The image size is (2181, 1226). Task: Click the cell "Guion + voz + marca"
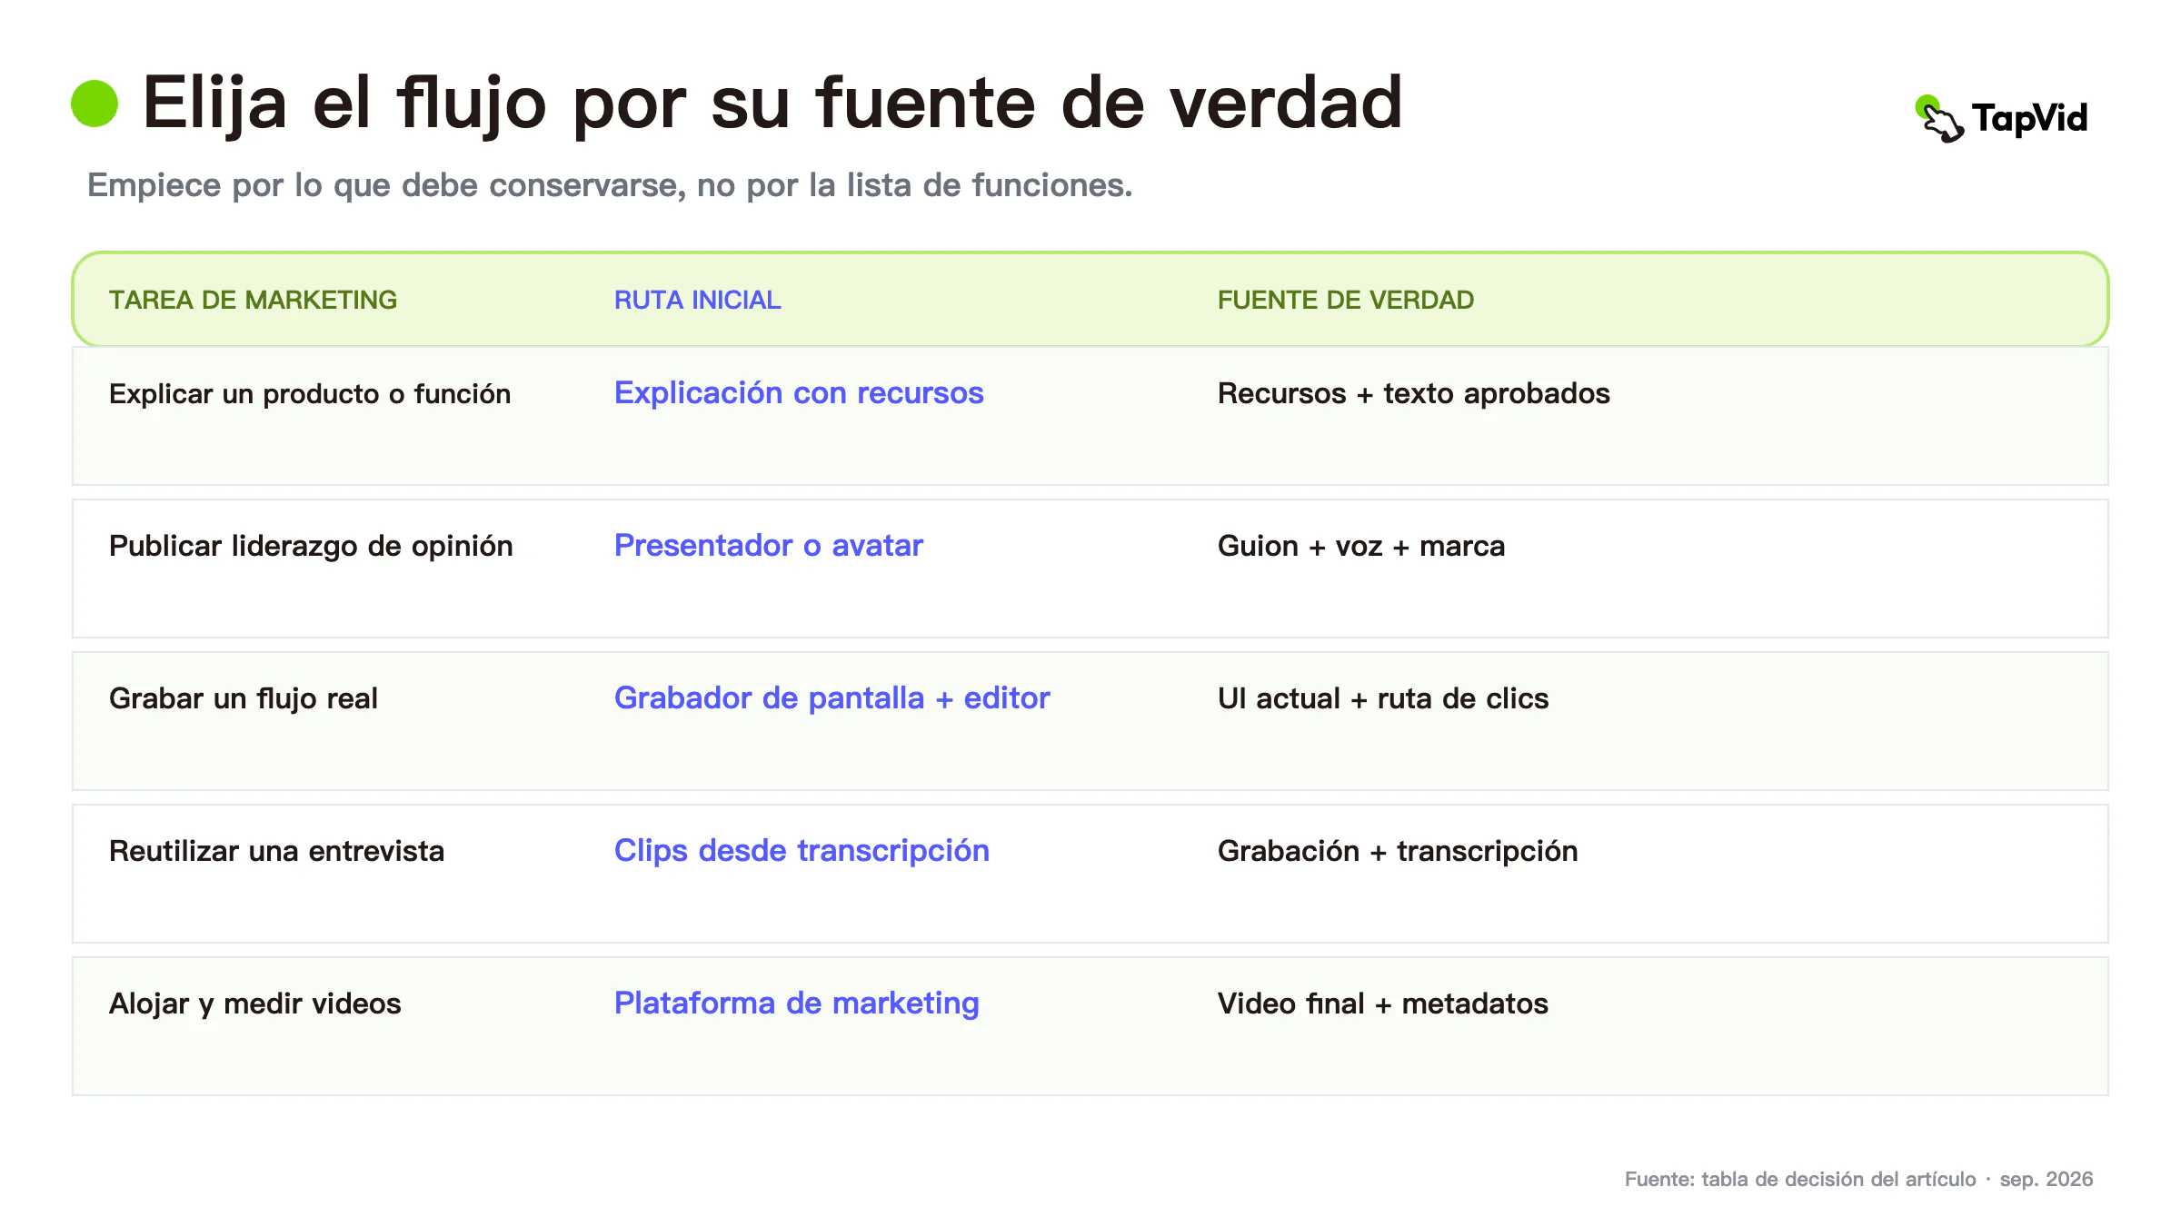pos(1361,546)
